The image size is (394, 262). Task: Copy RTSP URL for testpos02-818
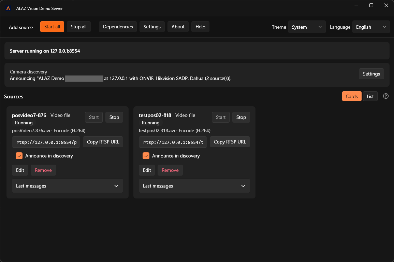pos(230,142)
